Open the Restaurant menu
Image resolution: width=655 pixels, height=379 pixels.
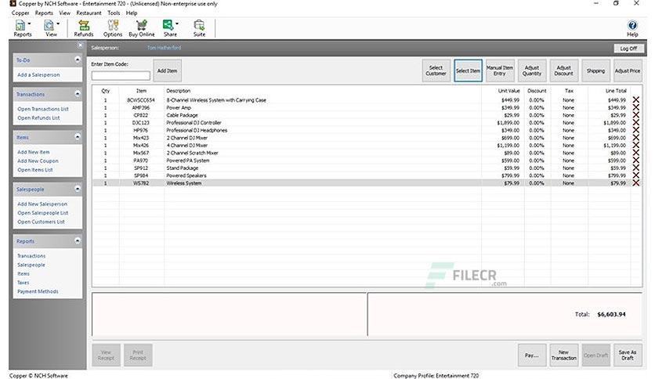pos(89,13)
